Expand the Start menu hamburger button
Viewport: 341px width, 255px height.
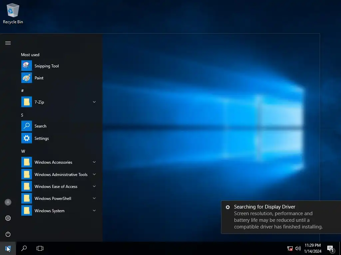tap(8, 43)
